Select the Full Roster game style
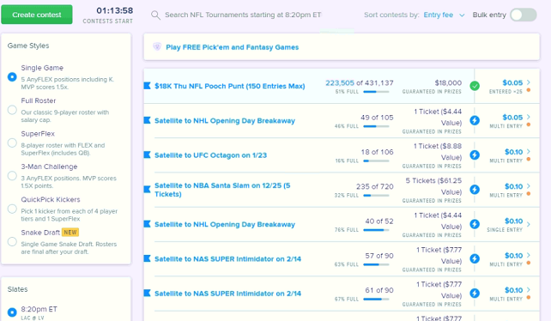This screenshot has width=551, height=321. pyautogui.click(x=12, y=110)
